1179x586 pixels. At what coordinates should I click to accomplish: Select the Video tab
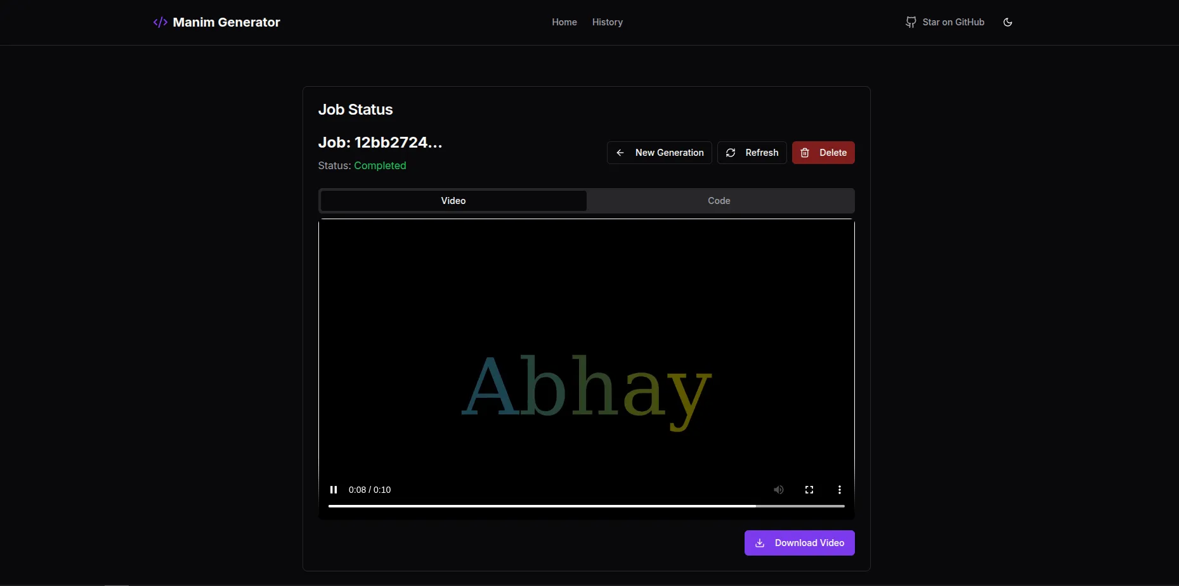coord(453,201)
